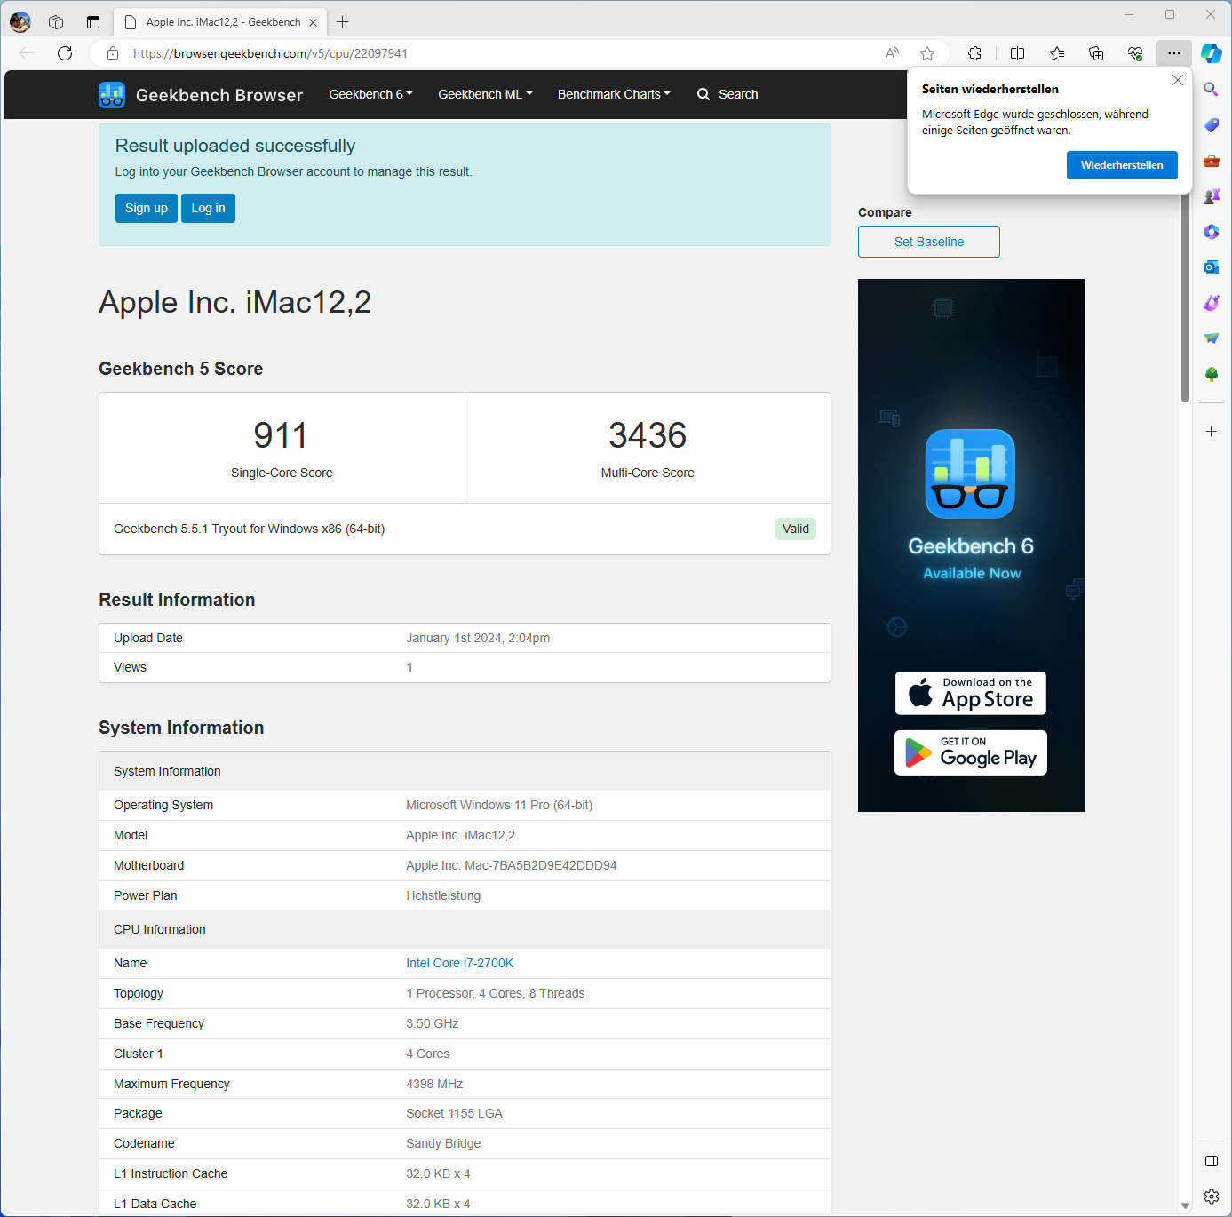Select the 3436 multi-core score
The image size is (1232, 1217).
coord(648,435)
